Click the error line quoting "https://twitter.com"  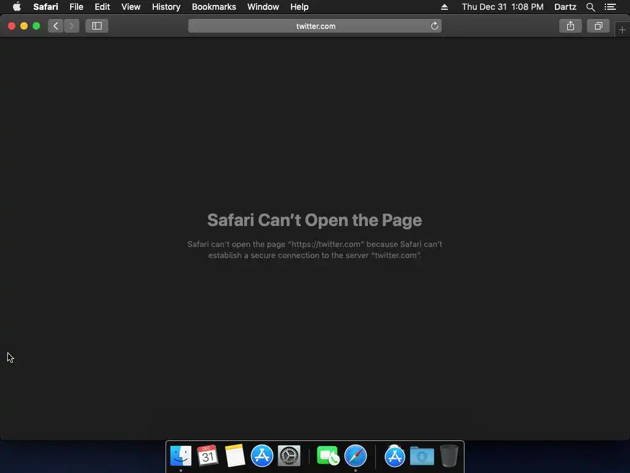pos(314,244)
